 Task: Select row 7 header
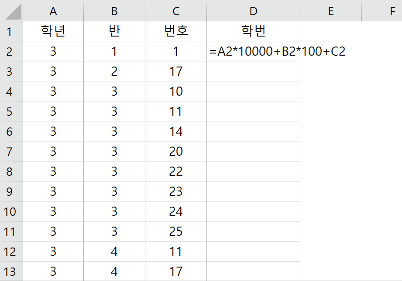coord(11,151)
